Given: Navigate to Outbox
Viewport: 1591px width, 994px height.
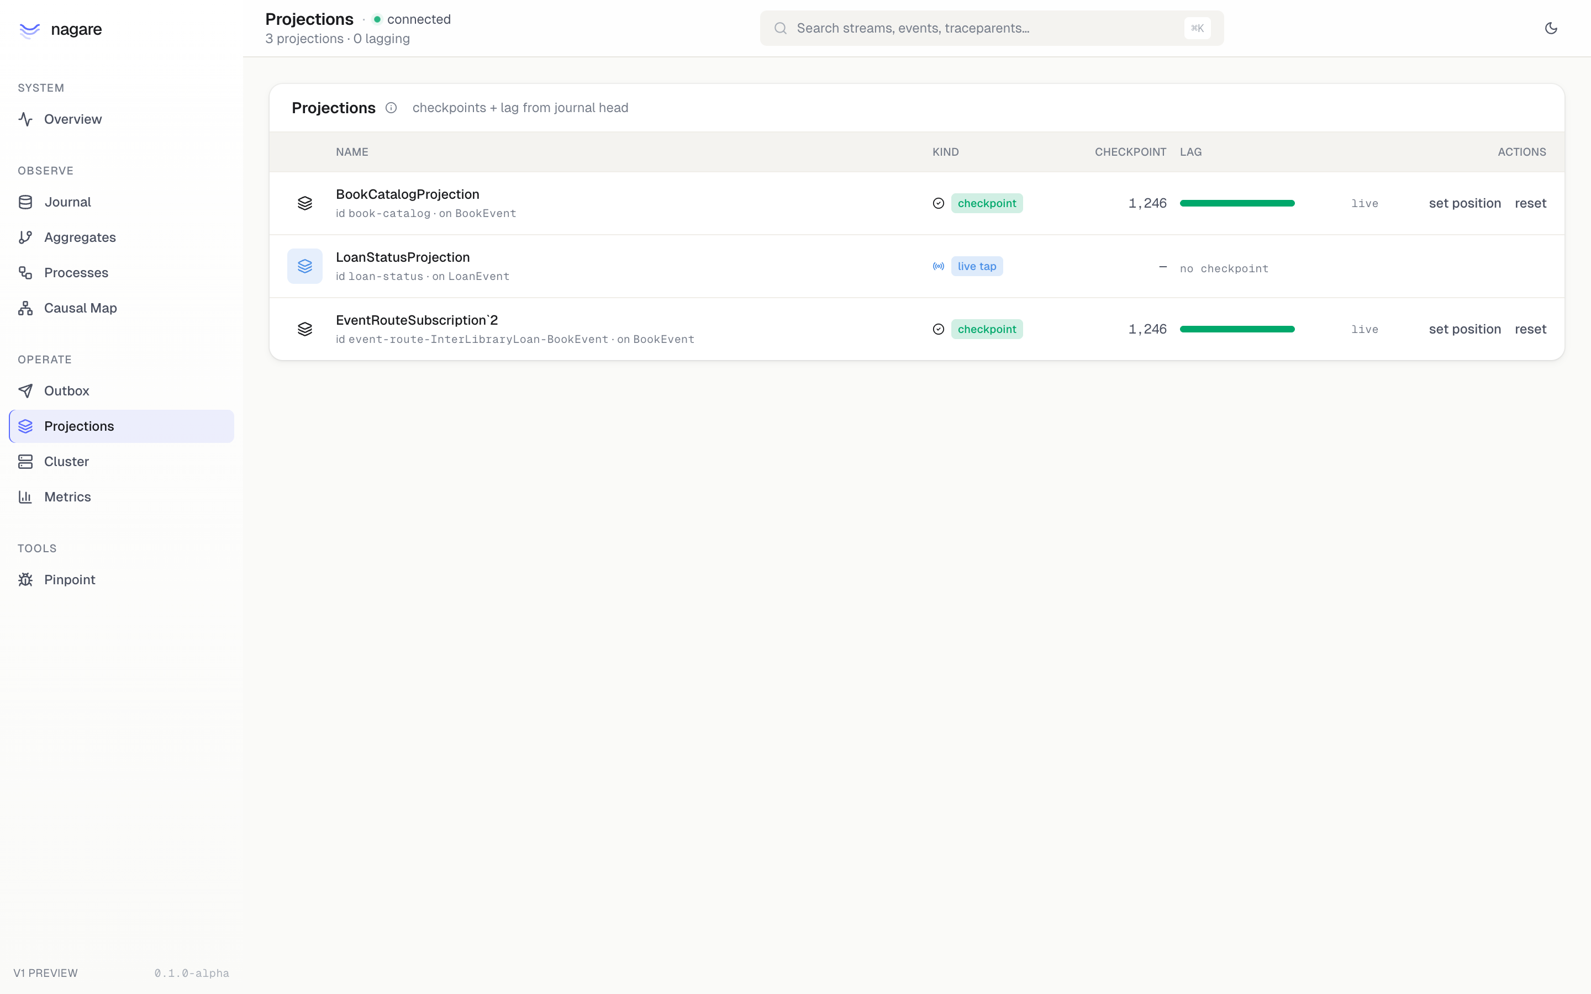Looking at the screenshot, I should click(122, 391).
